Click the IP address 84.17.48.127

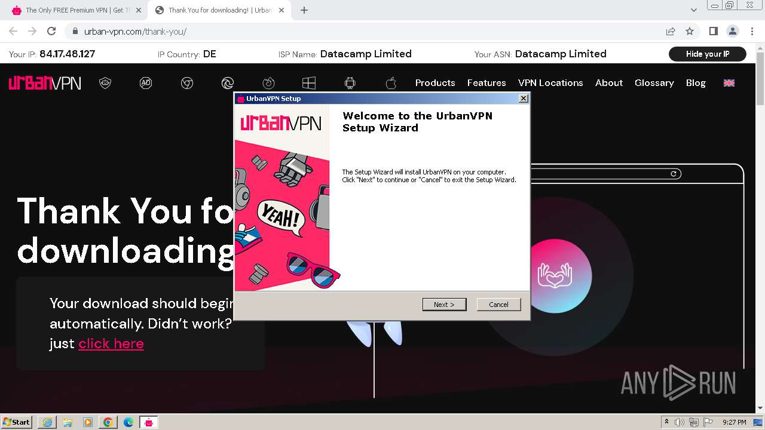(67, 54)
